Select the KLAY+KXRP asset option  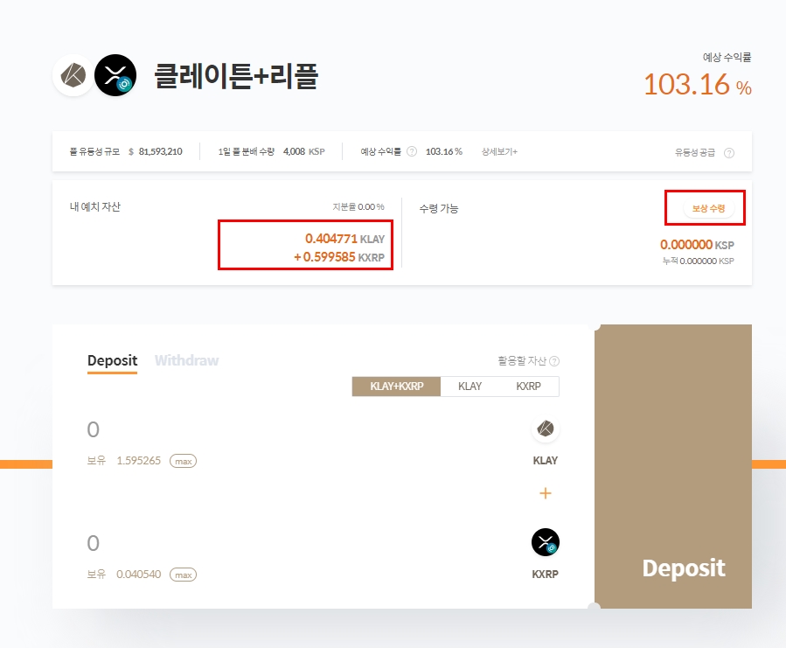click(397, 387)
